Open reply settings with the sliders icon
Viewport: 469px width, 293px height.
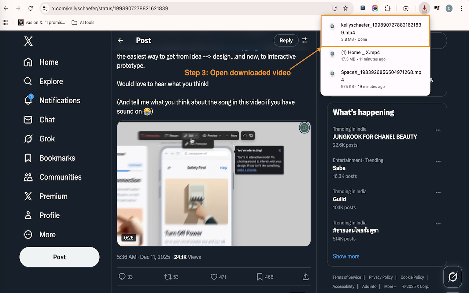tap(304, 40)
